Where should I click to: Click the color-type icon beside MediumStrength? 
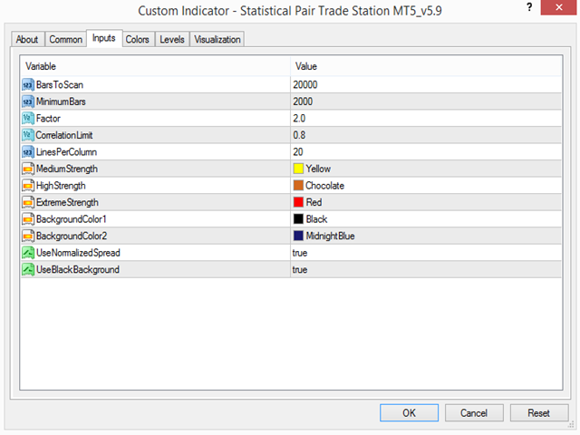pyautogui.click(x=28, y=169)
